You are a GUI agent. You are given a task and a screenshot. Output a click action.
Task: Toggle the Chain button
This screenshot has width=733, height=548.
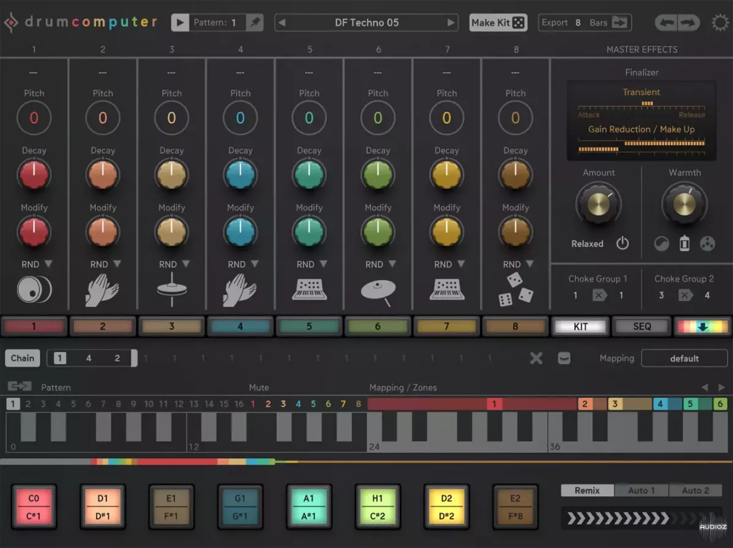click(x=23, y=358)
